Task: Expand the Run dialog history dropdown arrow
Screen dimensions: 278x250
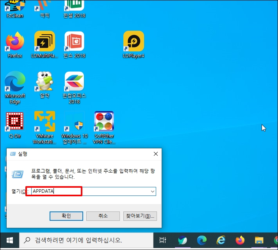Action: click(x=153, y=192)
